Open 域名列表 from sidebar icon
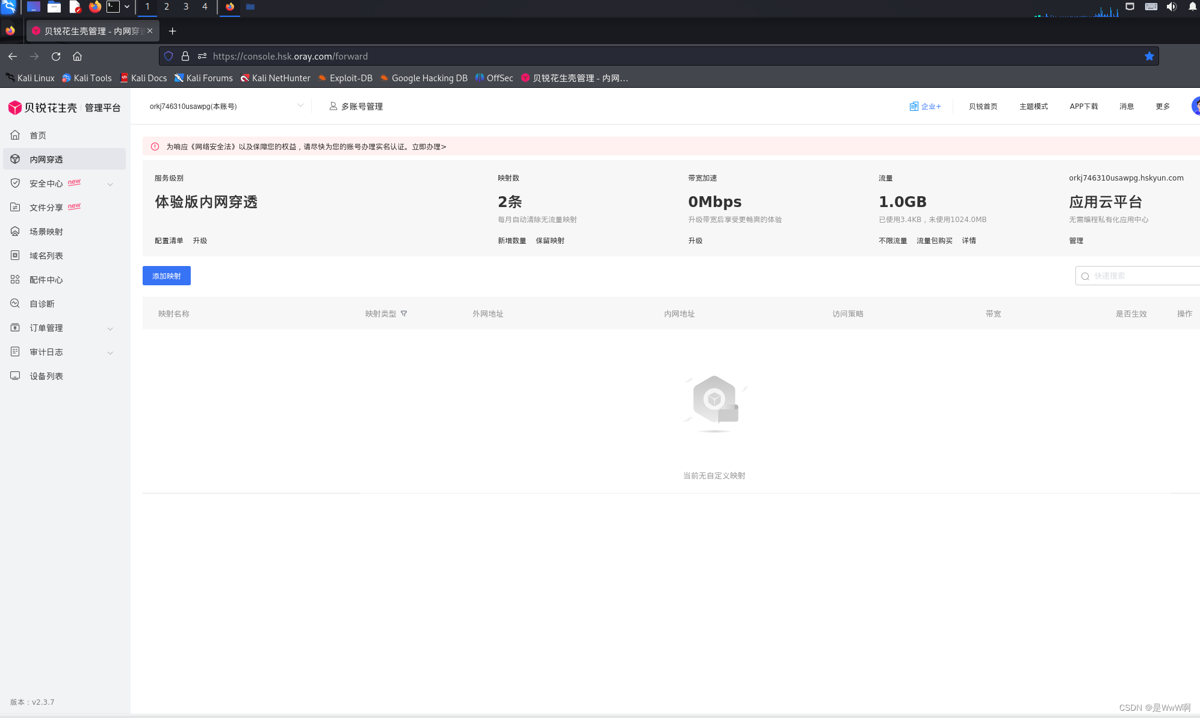This screenshot has height=718, width=1200. 16,256
